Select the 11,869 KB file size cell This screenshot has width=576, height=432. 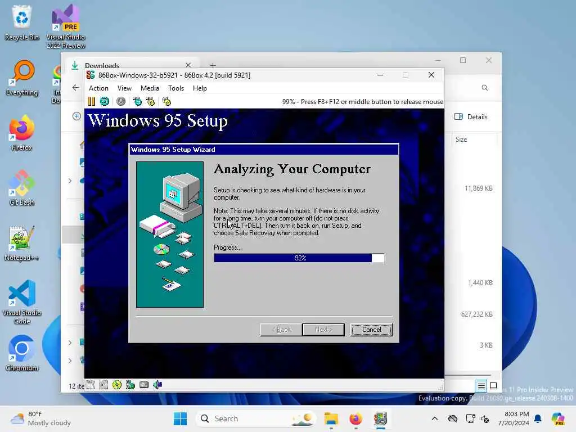479,188
